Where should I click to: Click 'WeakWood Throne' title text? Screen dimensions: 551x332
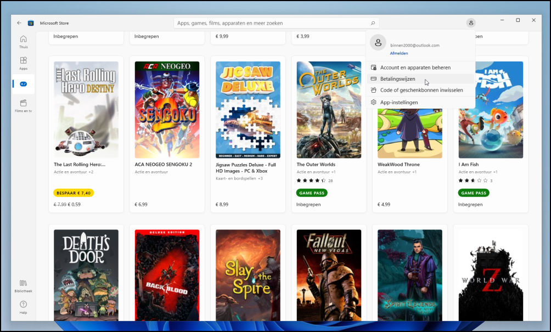point(398,165)
